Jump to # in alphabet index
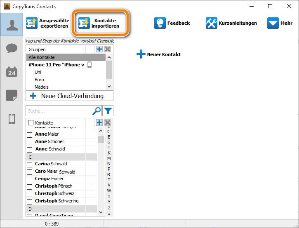Image resolution: width=299 pixels, height=228 pixels. click(109, 214)
